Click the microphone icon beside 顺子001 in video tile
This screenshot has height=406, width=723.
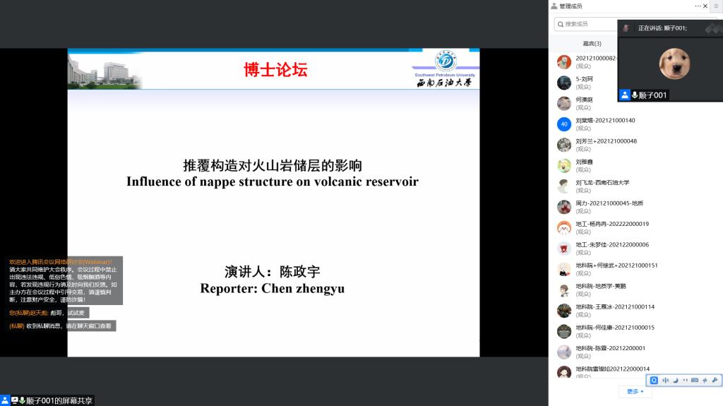click(x=635, y=95)
